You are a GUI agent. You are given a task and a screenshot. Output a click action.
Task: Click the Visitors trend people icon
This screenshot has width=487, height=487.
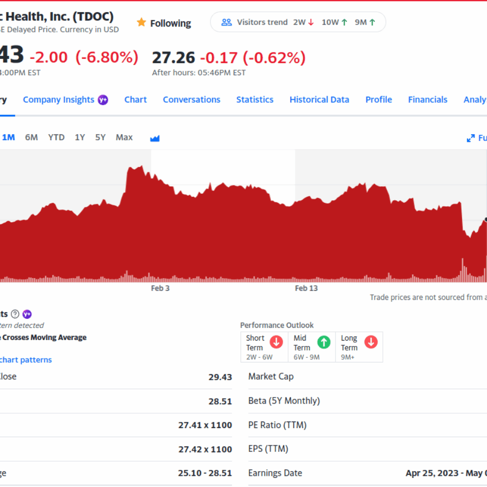coord(227,22)
